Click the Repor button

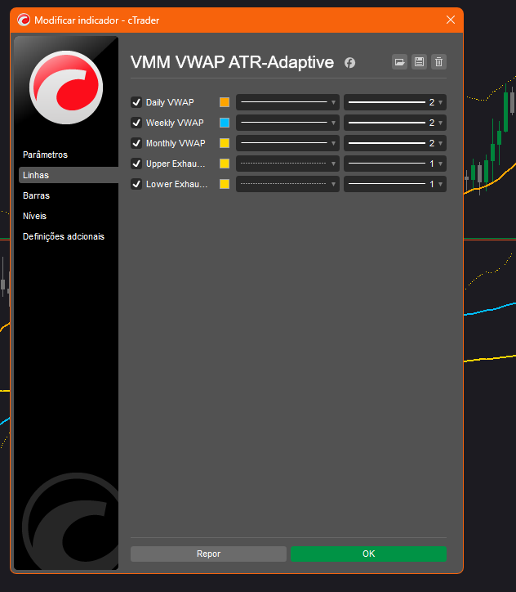[x=208, y=554]
